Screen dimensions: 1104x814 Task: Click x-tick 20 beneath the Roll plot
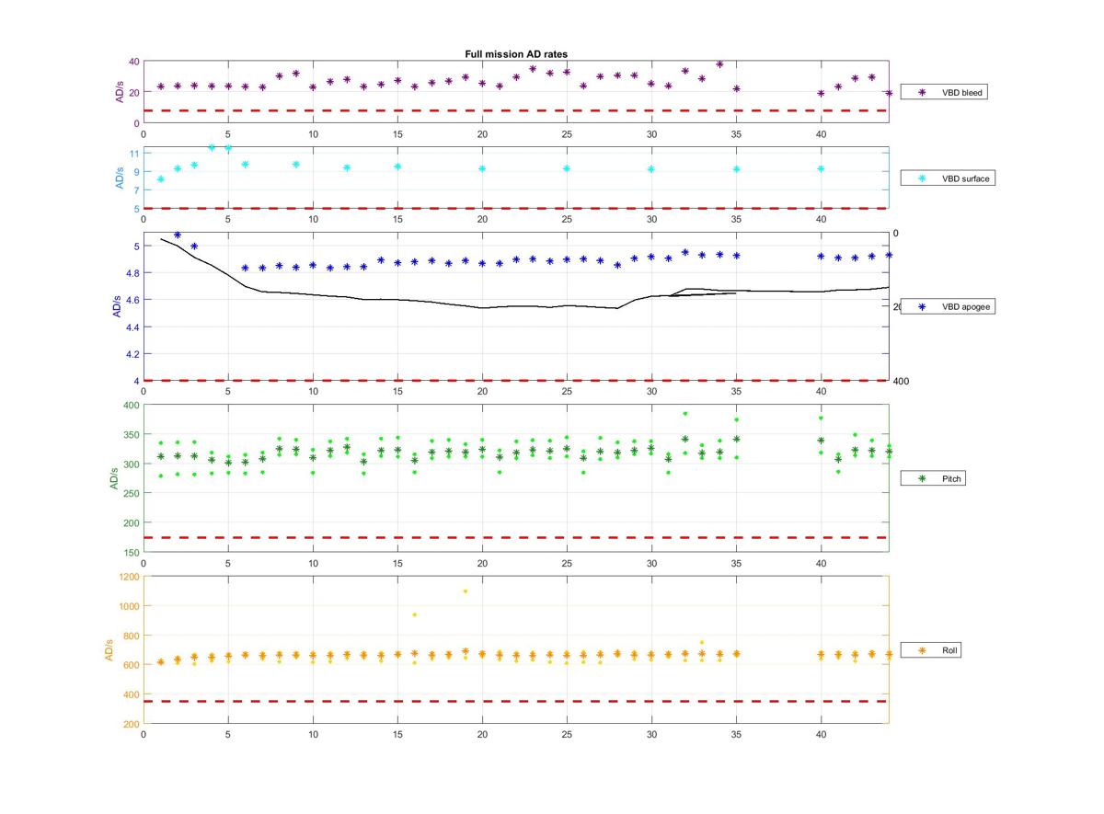482,735
